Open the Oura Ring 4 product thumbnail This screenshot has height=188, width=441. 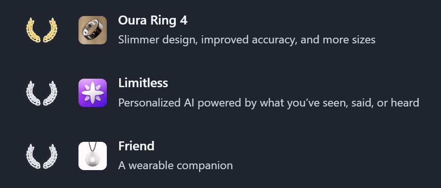pyautogui.click(x=93, y=30)
